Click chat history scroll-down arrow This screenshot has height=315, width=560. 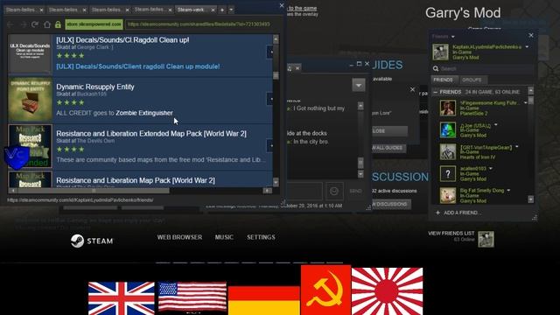[x=360, y=174]
